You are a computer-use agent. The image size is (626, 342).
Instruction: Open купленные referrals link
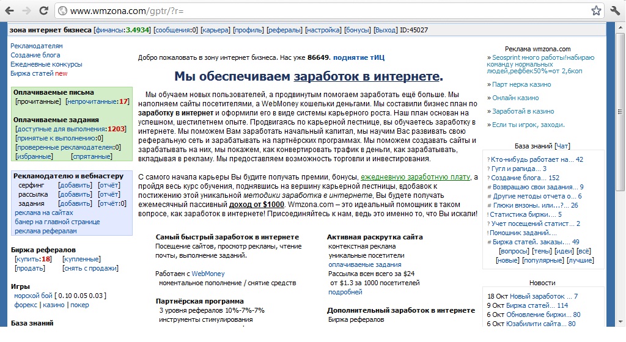coord(81,259)
